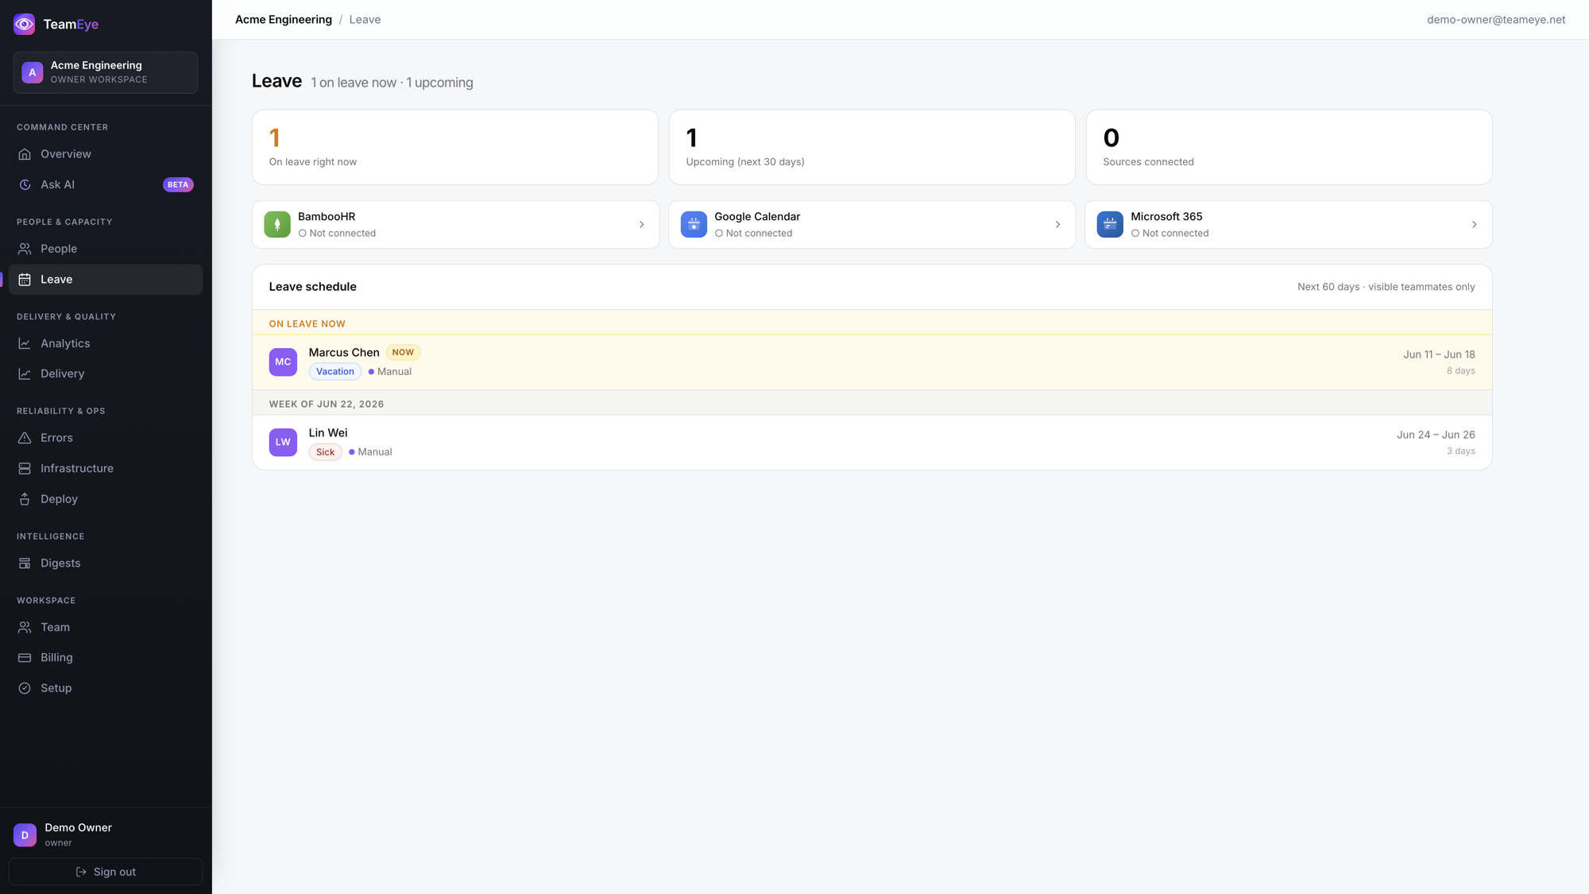Click the Infrastructure server icon
Image resolution: width=1589 pixels, height=894 pixels.
25,468
